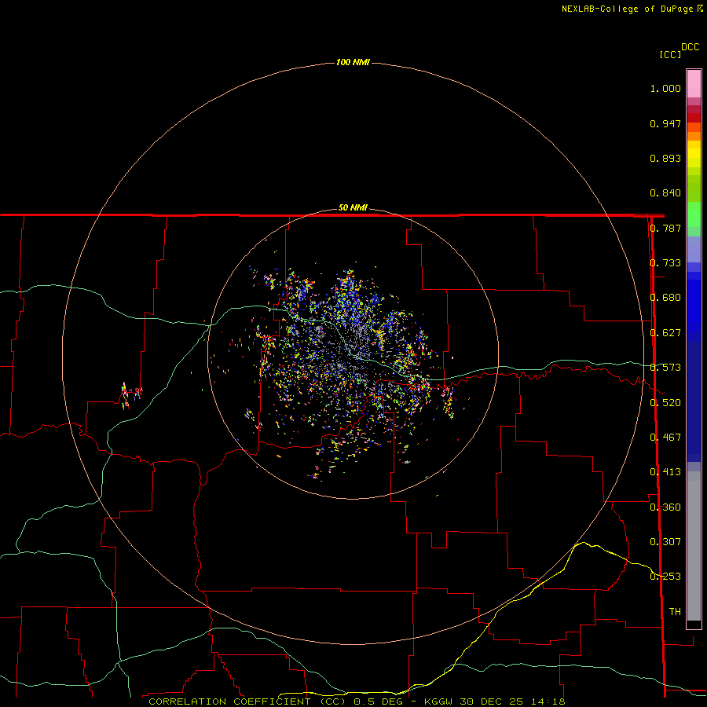The height and width of the screenshot is (707, 707).
Task: Select the 0.680 legend value
Action: coord(665,298)
